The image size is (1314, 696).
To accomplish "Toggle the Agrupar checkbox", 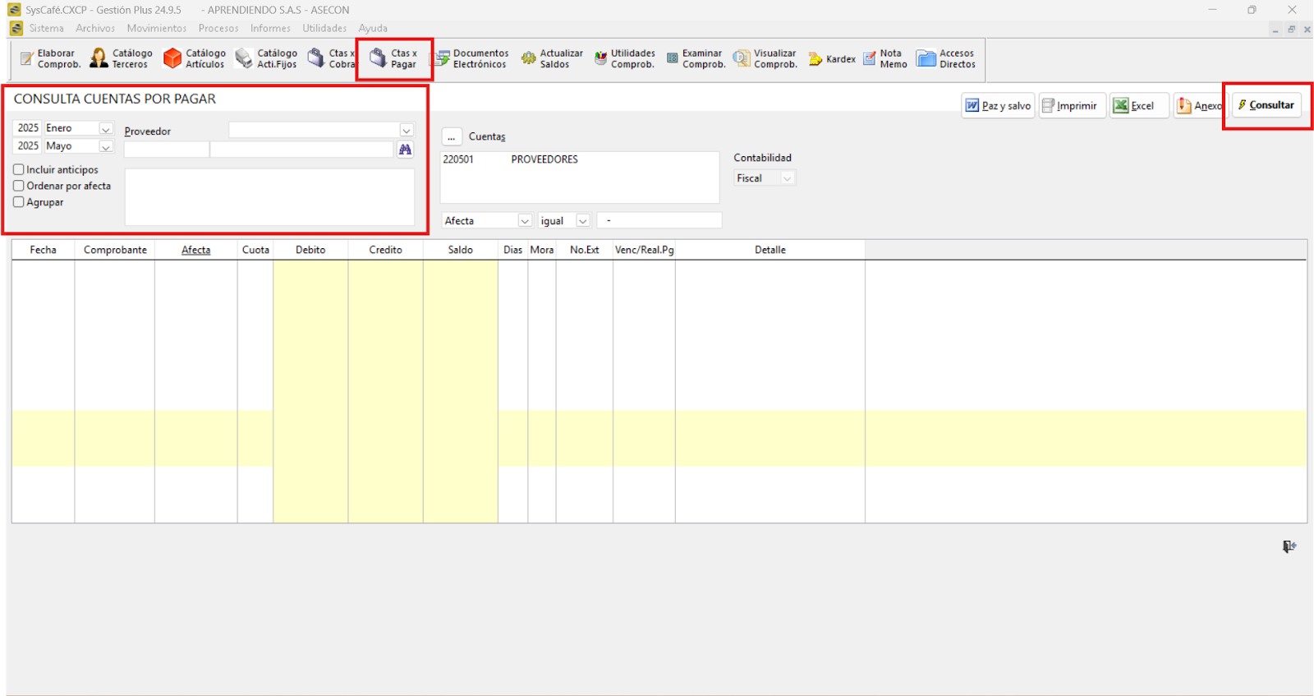I will (19, 202).
